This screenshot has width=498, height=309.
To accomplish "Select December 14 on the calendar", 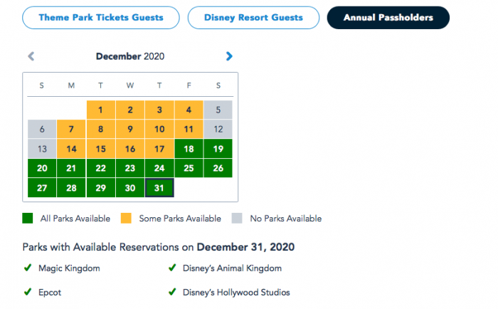I will [x=72, y=149].
